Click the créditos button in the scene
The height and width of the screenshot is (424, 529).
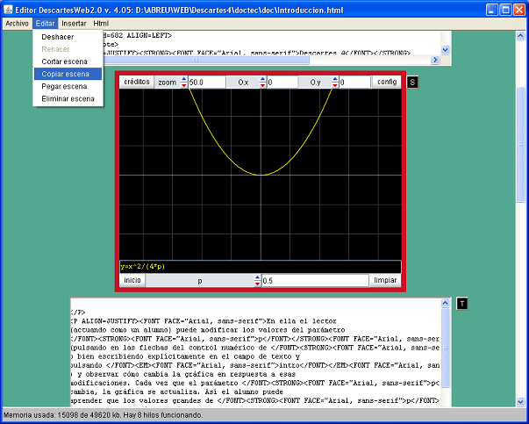pos(137,82)
